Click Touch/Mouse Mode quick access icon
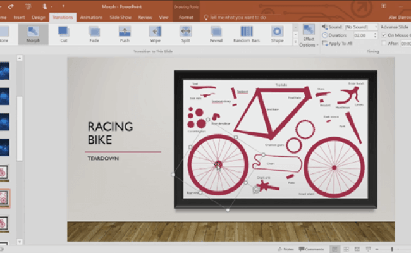This screenshot has width=411, height=253. coord(45,6)
